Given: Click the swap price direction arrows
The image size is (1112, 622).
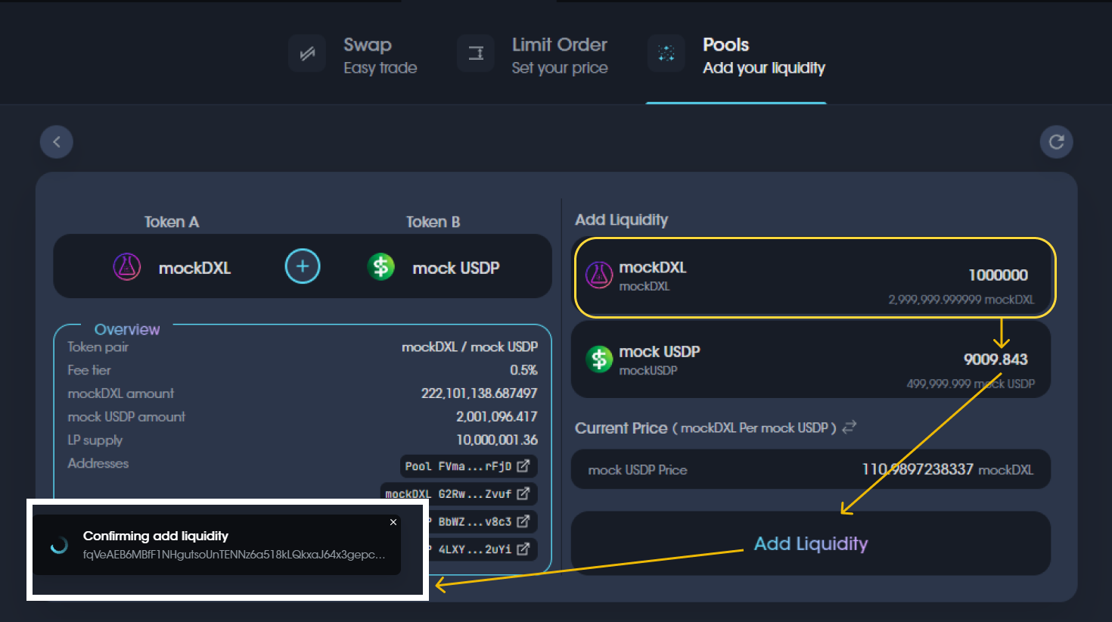Looking at the screenshot, I should (x=850, y=427).
